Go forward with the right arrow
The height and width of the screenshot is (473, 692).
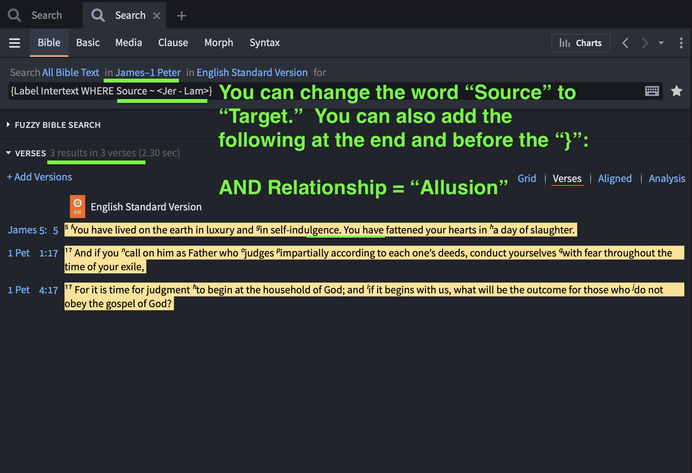(645, 43)
